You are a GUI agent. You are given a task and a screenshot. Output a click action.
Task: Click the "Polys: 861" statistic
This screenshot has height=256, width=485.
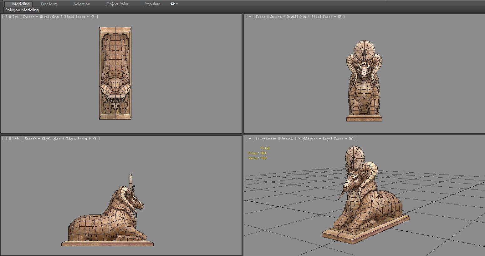point(257,153)
